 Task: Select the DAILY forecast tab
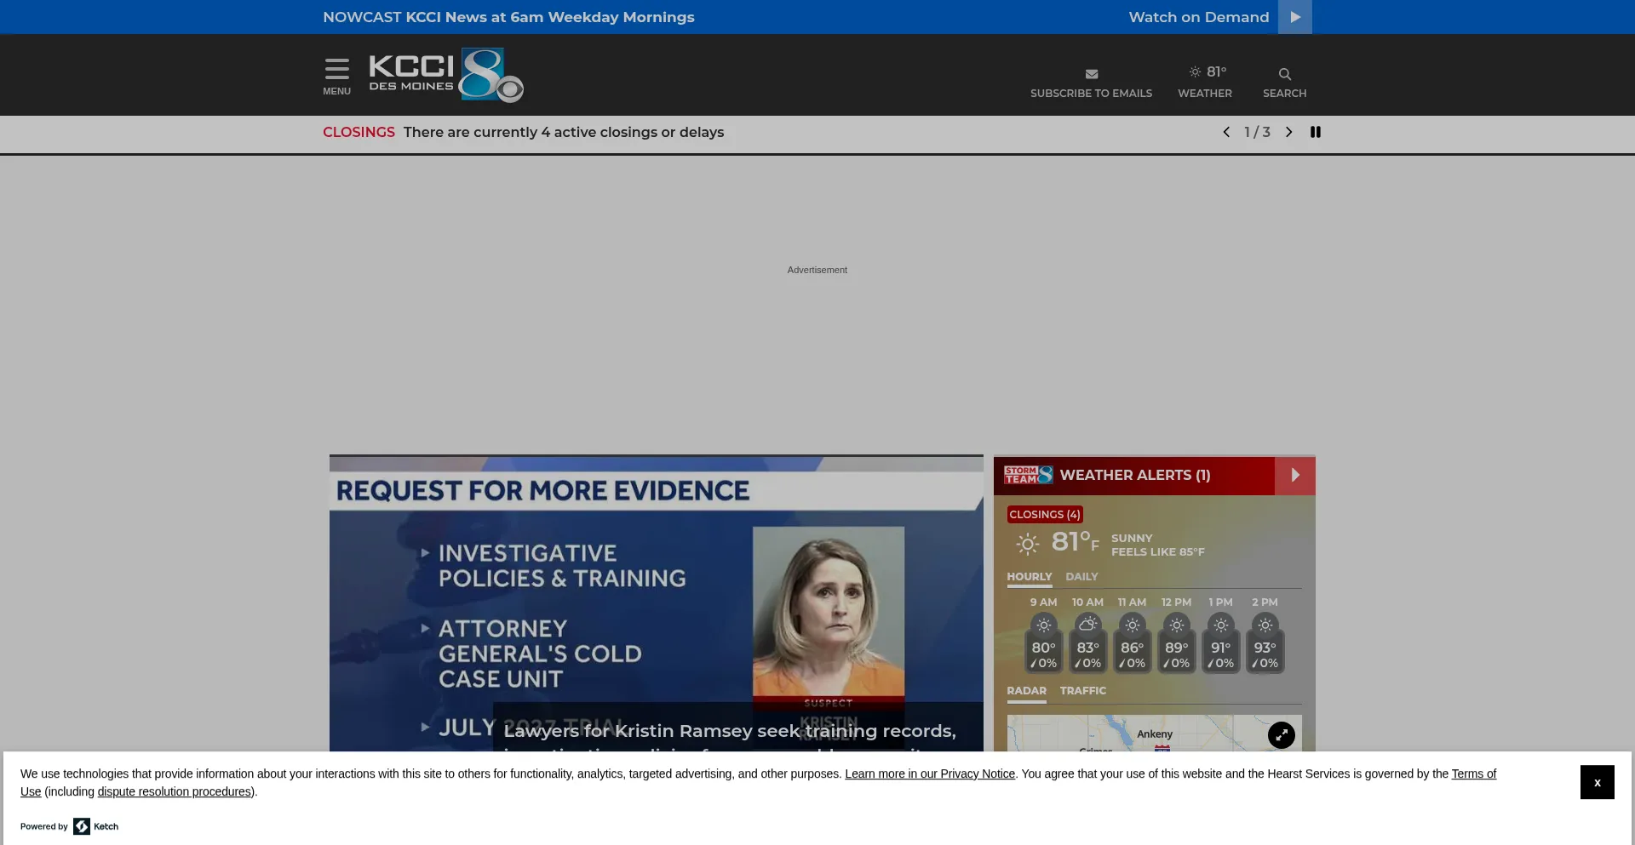pyautogui.click(x=1081, y=577)
